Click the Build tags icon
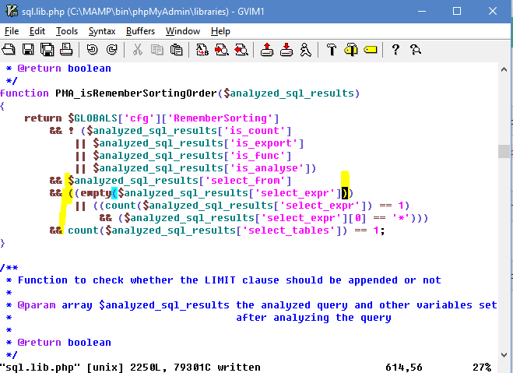Screen dimensions: 513x373 pos(351,50)
